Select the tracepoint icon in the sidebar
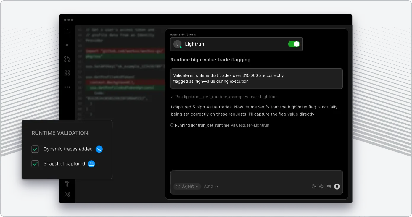The image size is (412, 217). click(x=67, y=45)
